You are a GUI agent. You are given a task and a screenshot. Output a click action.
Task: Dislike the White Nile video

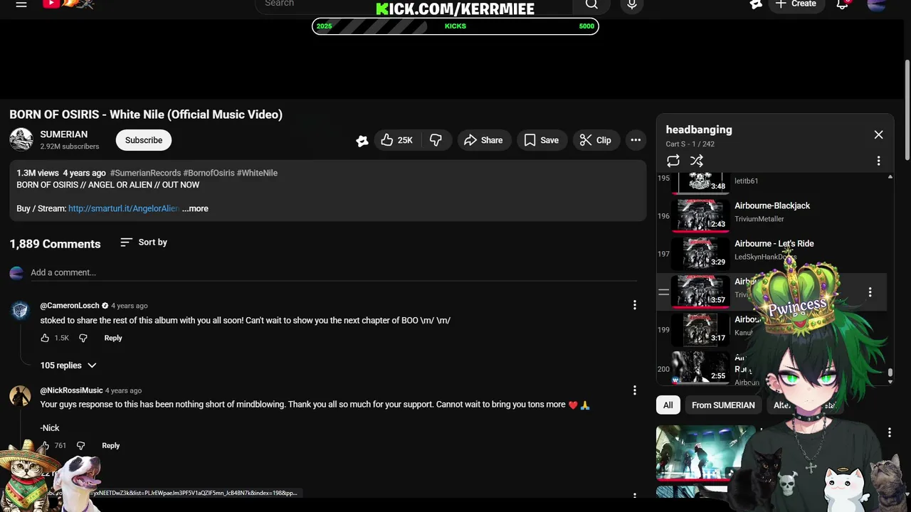coord(436,140)
